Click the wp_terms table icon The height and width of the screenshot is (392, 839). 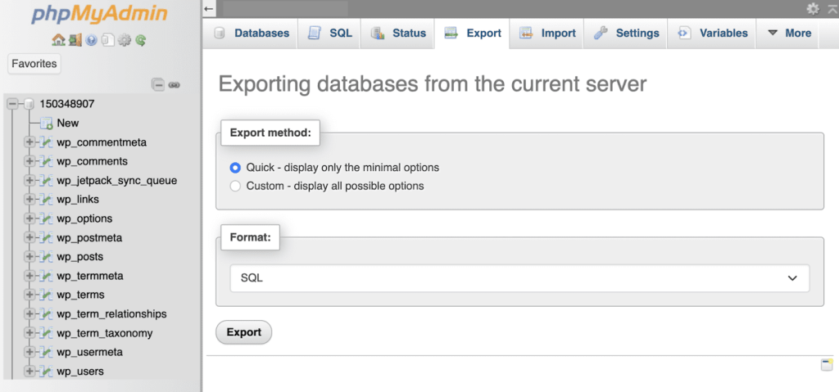pyautogui.click(x=47, y=295)
